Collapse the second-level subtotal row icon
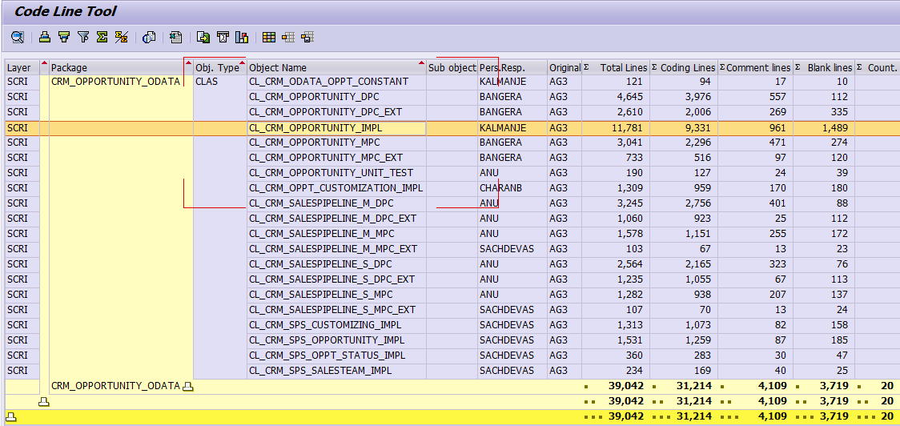 [x=43, y=401]
